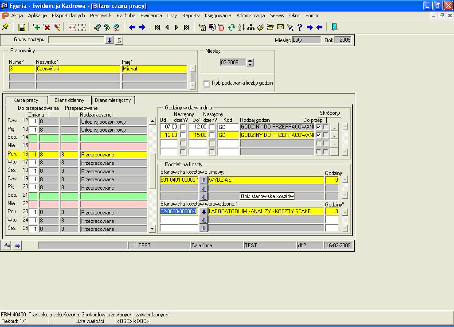Screen dimensions: 454x327
Task: Switch to Karta pracy tab
Action: [x=26, y=100]
